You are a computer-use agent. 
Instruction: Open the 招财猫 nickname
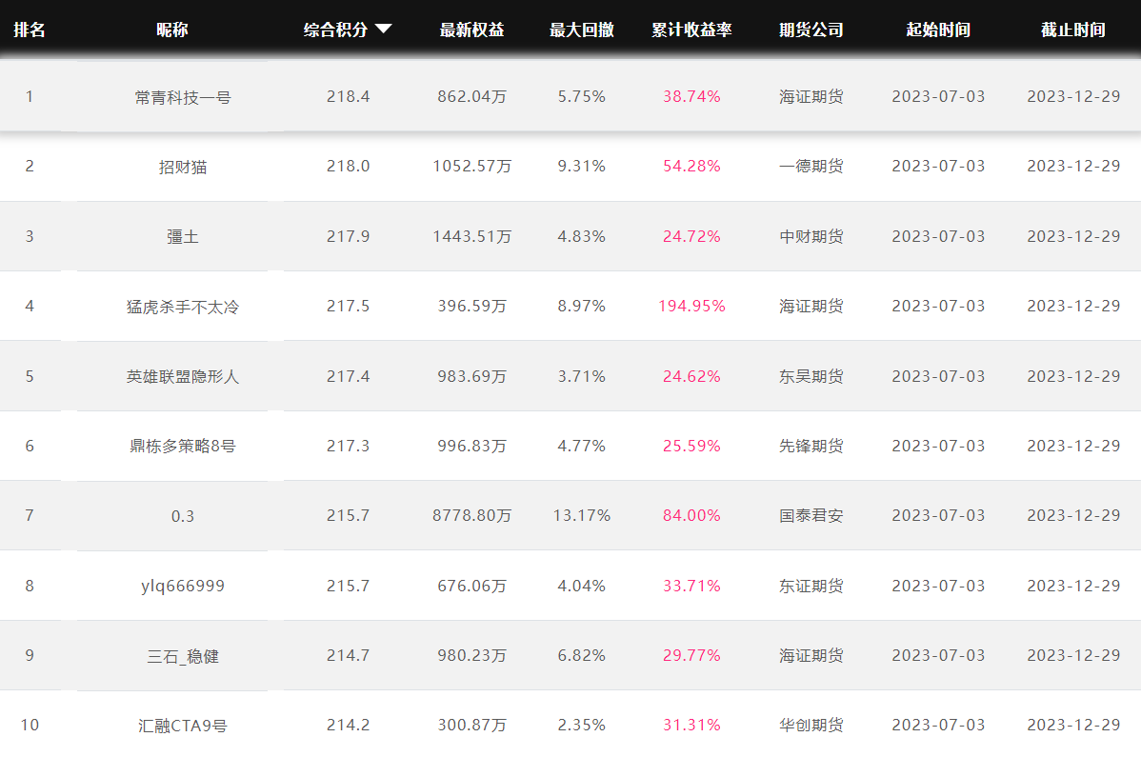pos(183,168)
